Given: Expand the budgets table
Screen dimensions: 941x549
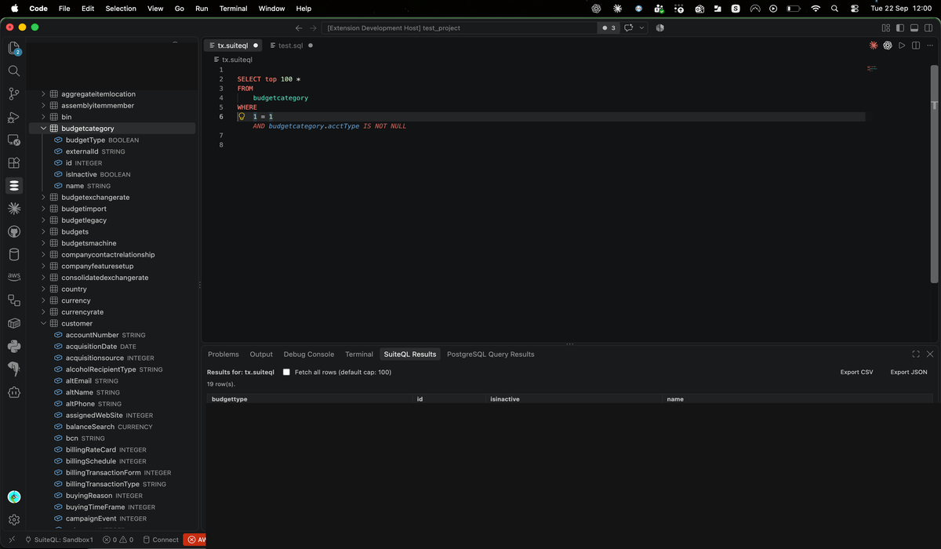Looking at the screenshot, I should point(43,232).
